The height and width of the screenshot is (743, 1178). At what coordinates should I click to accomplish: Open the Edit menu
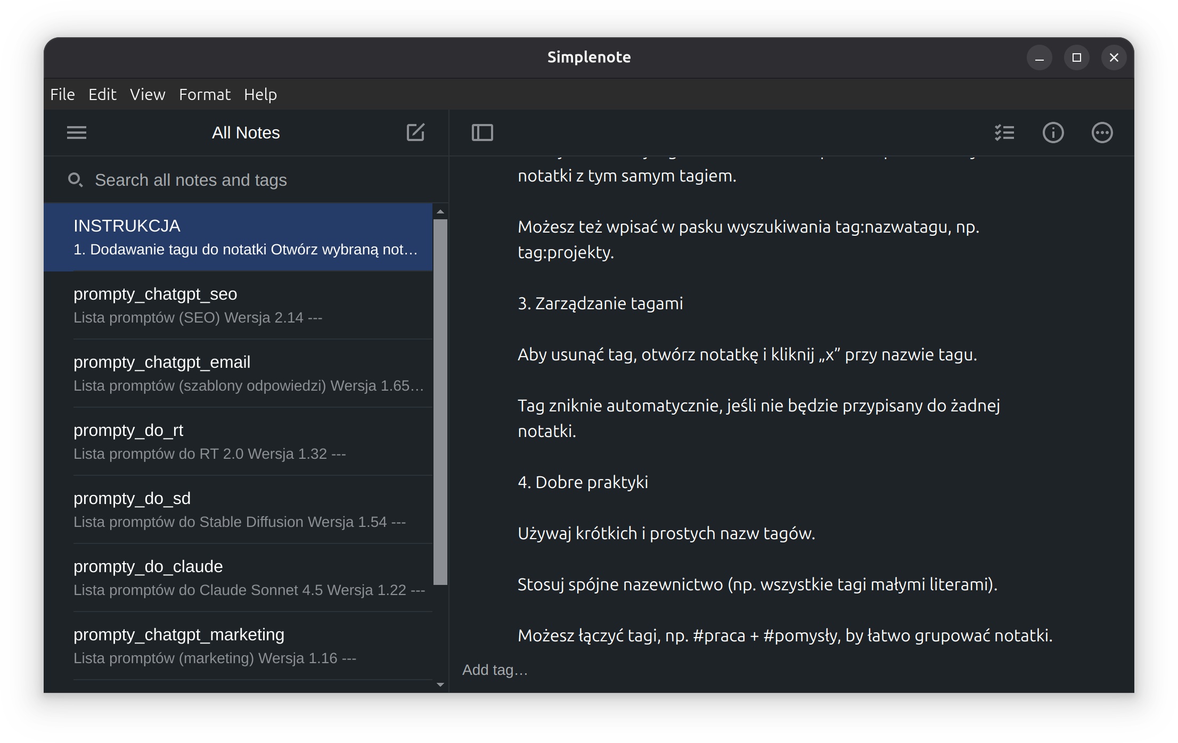pos(102,95)
